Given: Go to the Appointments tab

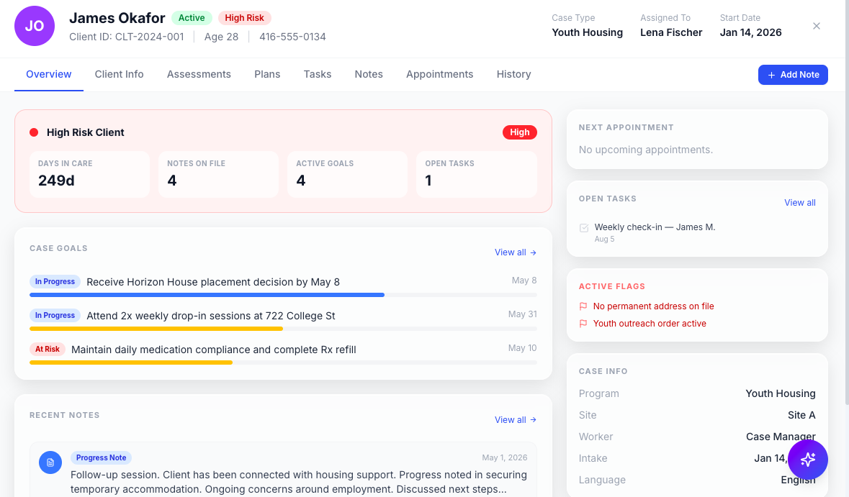Looking at the screenshot, I should point(440,75).
